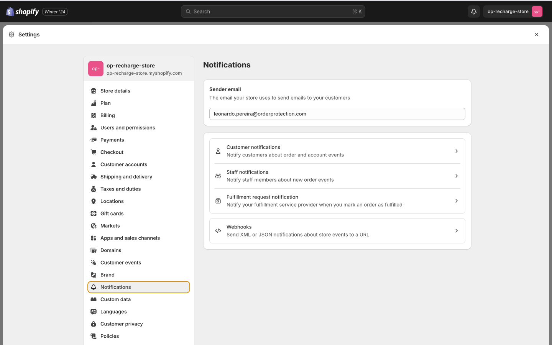Image resolution: width=552 pixels, height=345 pixels.
Task: Expand Staff notifications via its chevron
Action: click(x=457, y=176)
